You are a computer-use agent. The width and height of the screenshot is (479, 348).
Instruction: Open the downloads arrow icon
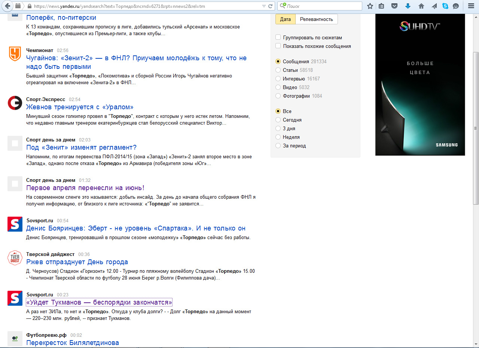[408, 6]
